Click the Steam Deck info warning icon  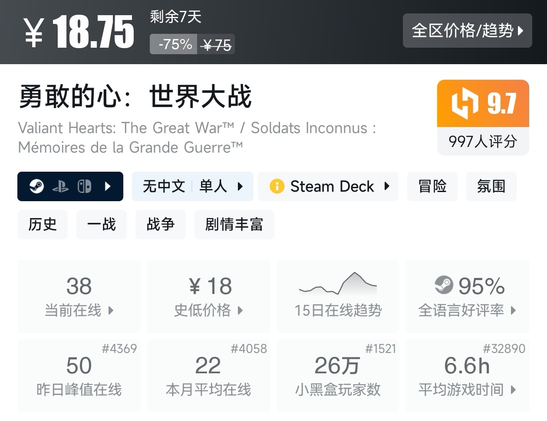[277, 186]
